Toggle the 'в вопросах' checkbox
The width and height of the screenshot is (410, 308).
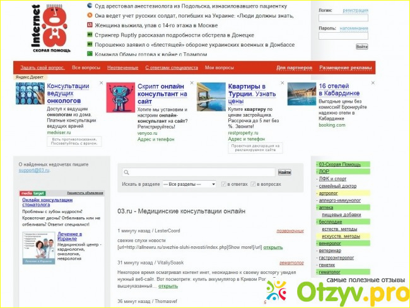coord(254,185)
